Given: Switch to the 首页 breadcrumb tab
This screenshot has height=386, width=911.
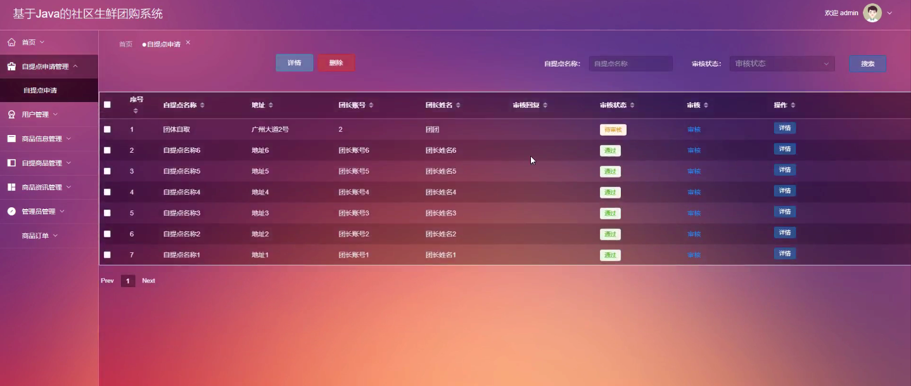Looking at the screenshot, I should click(x=125, y=44).
